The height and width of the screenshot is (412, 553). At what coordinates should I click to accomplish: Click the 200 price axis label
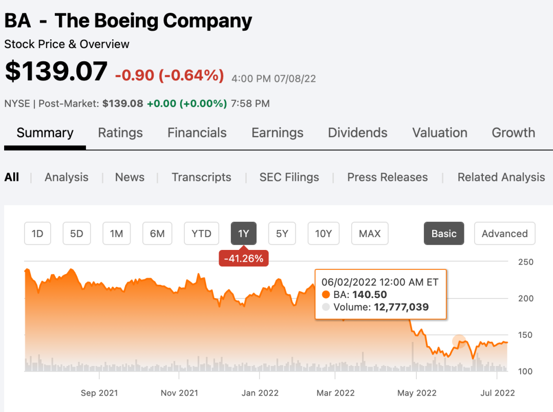pos(525,299)
